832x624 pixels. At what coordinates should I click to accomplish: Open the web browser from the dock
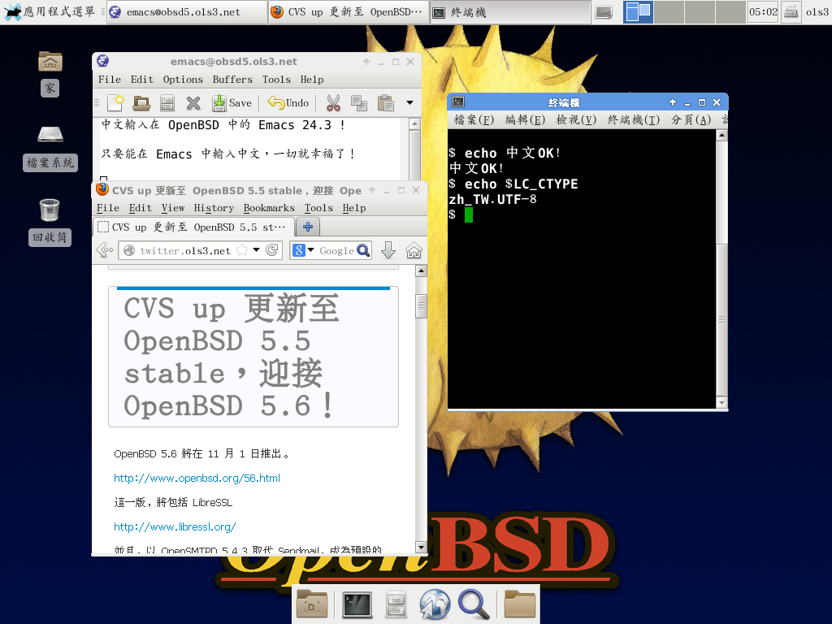[x=435, y=604]
